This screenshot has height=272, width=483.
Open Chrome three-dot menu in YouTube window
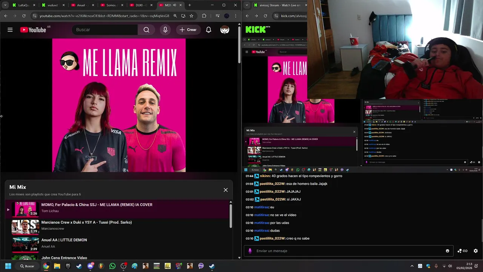coord(235,16)
